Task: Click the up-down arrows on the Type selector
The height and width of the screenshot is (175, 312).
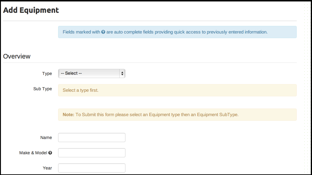Action: 122,73
